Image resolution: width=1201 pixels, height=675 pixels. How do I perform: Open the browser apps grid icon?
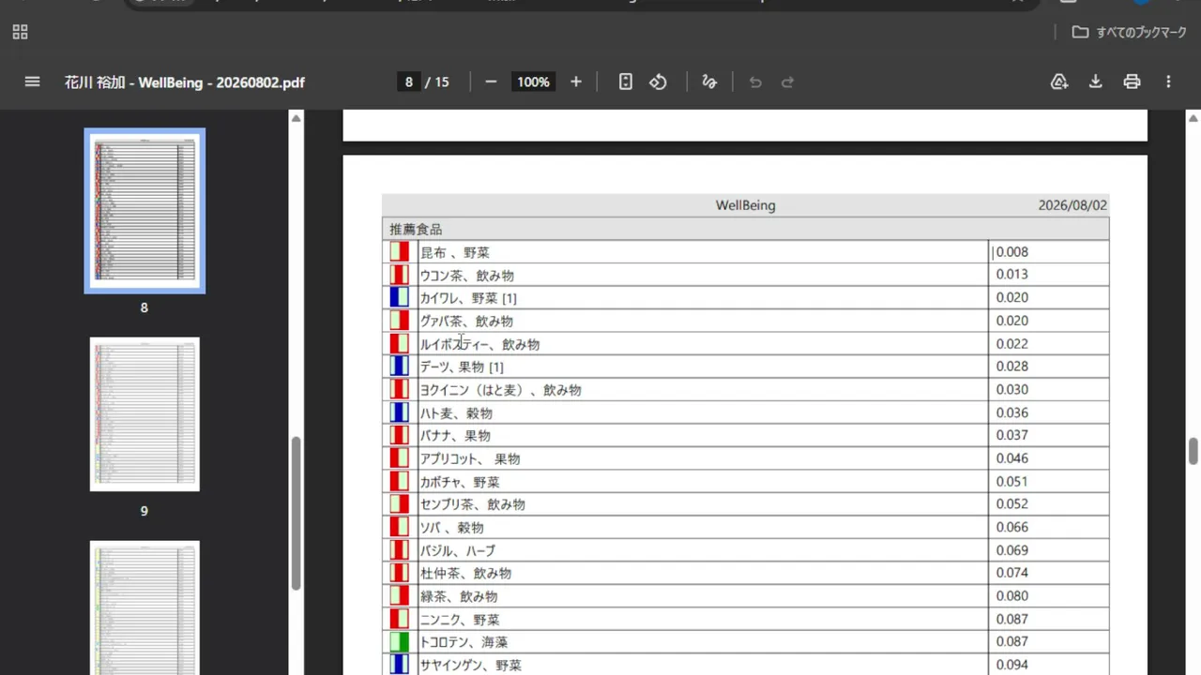(x=21, y=32)
